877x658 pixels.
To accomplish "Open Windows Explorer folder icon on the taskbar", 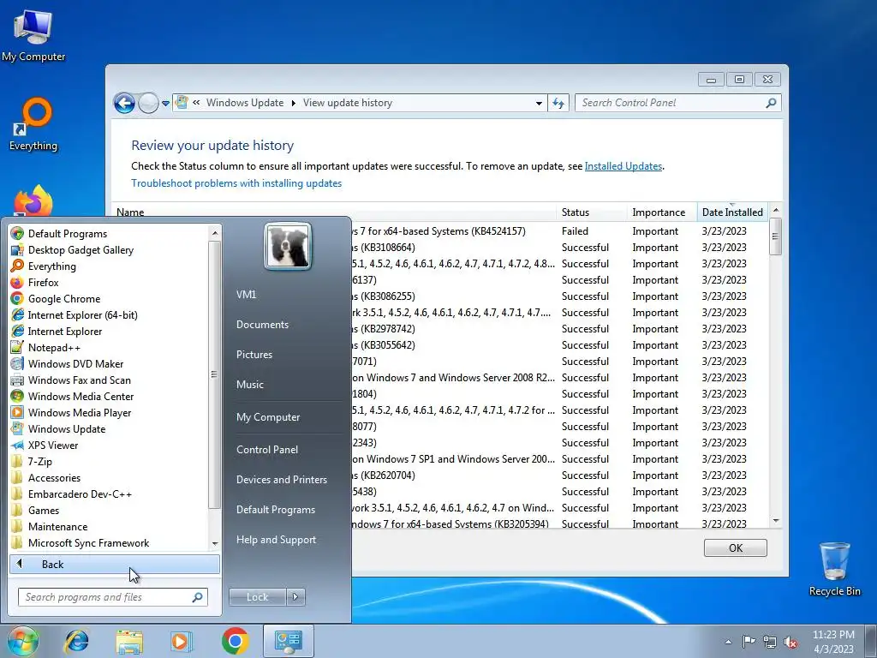I will tap(129, 641).
